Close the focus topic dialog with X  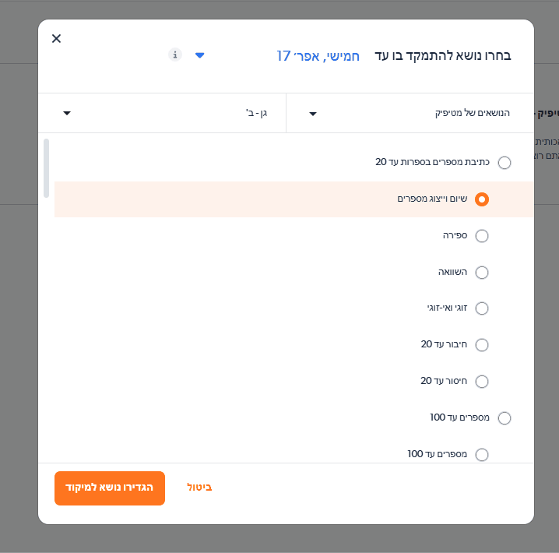click(56, 39)
